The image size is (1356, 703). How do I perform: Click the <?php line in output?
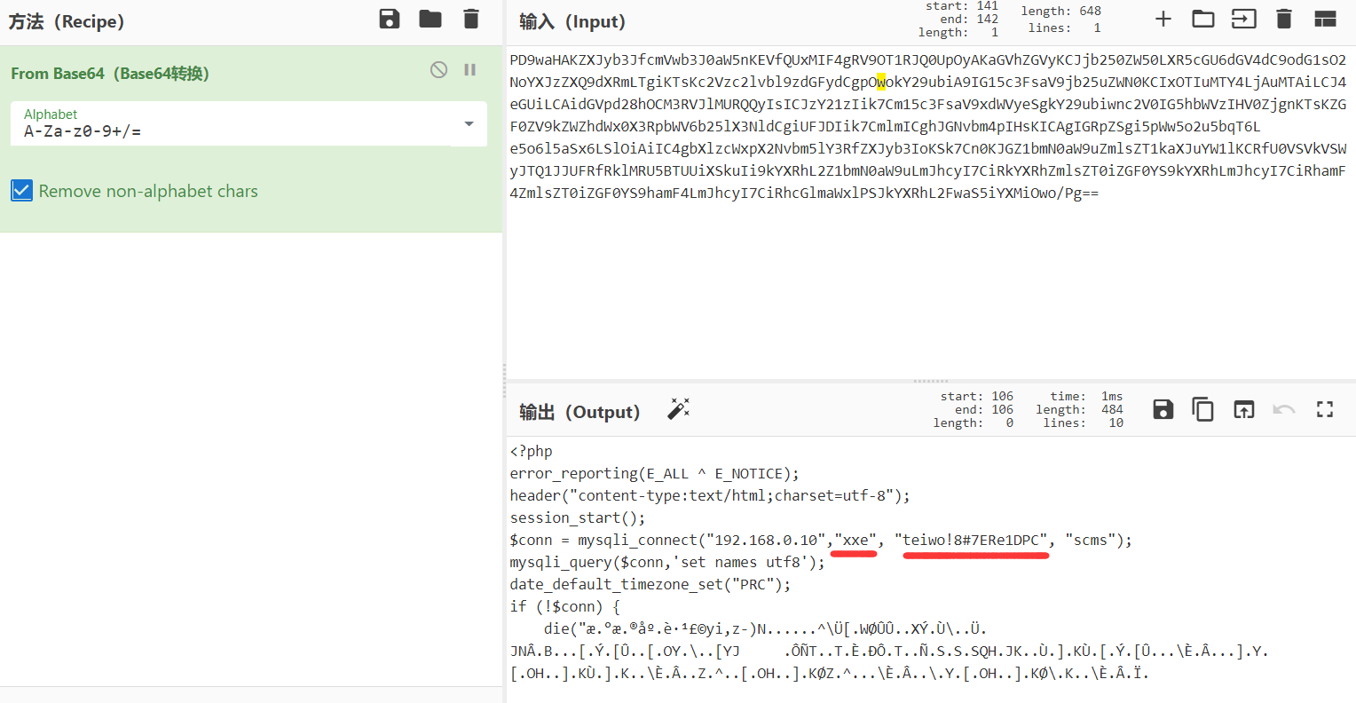click(x=531, y=451)
